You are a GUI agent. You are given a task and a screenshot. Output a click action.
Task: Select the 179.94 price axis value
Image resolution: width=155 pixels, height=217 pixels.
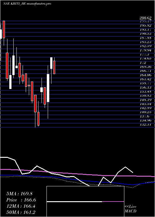point(145,50)
